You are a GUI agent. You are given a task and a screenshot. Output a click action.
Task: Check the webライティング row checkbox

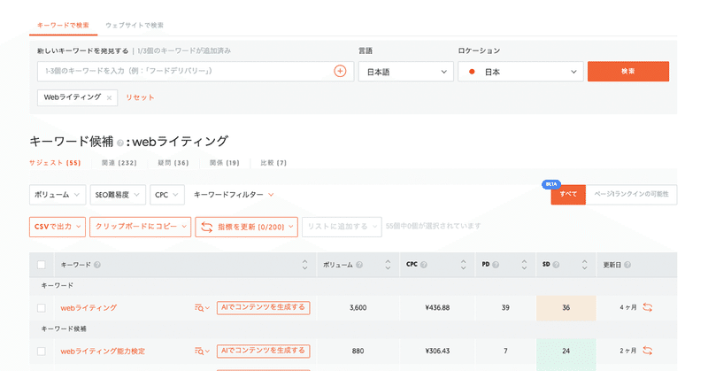click(41, 308)
